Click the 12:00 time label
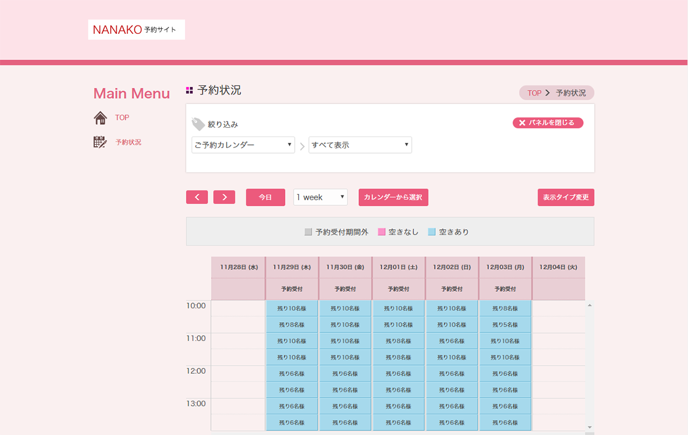Screen dimensions: 688x435 [x=196, y=371]
